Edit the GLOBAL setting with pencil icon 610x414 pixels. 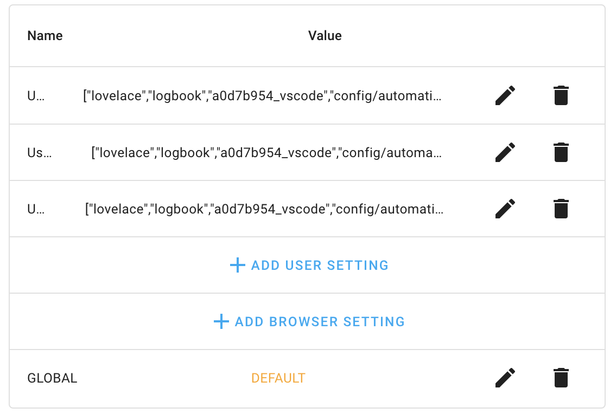point(505,378)
